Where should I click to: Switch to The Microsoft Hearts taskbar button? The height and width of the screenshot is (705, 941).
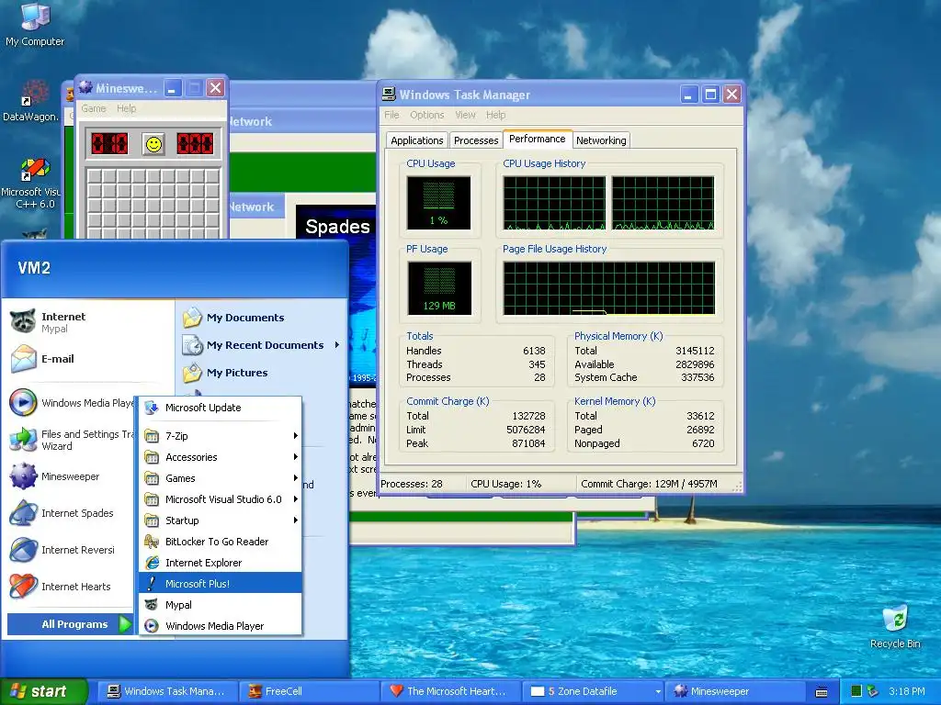pyautogui.click(x=450, y=691)
